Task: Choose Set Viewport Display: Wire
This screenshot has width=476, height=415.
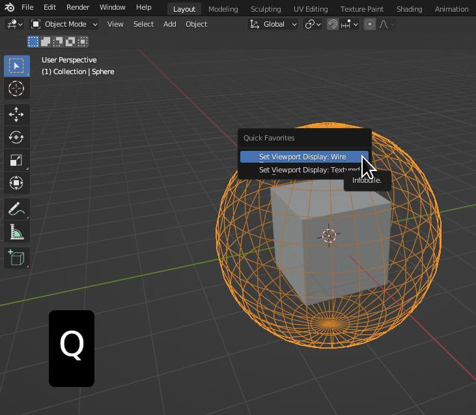Action: point(304,157)
